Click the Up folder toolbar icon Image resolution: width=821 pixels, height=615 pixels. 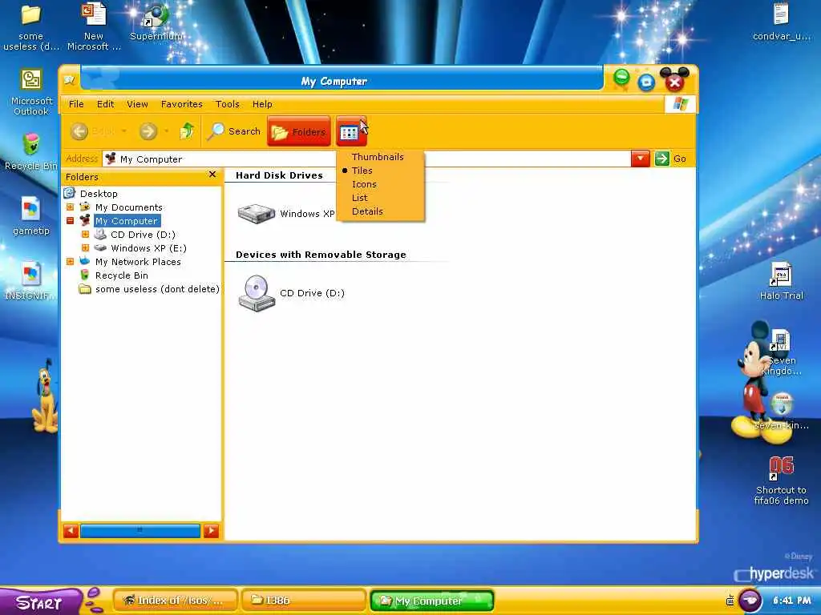coord(187,131)
